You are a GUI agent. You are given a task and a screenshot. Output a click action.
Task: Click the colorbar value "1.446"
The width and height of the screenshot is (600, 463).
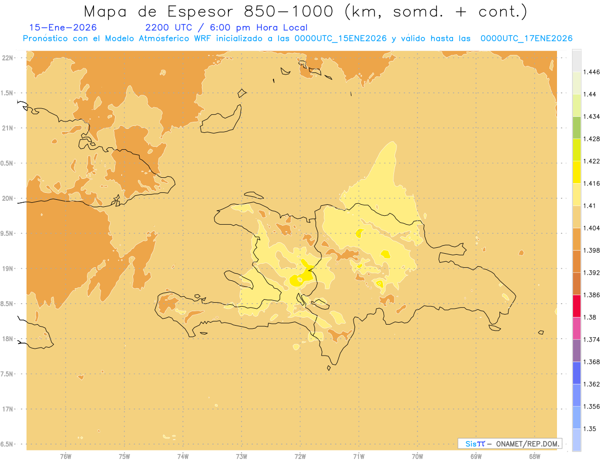click(591, 72)
